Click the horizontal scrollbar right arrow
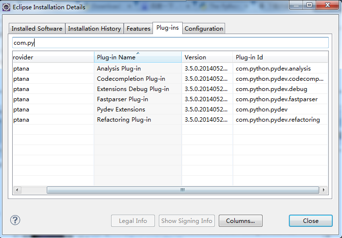Screen dimensions: 342x238 [x=323, y=190]
